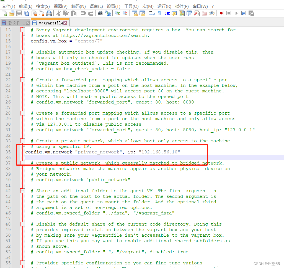Open the 语言(L) menu

coord(96,6)
